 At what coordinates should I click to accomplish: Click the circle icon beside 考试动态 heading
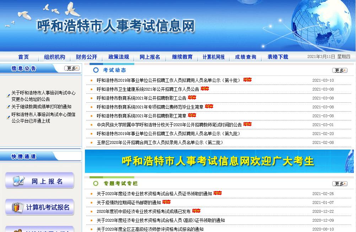[x=96, y=70]
